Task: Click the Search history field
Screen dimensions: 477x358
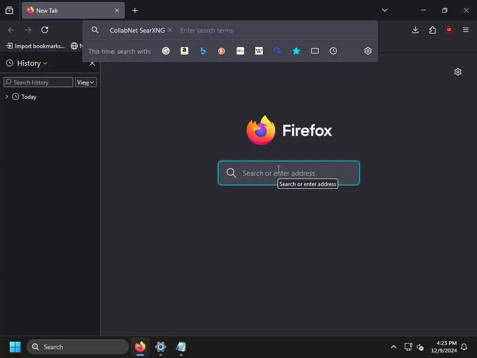Action: point(38,82)
